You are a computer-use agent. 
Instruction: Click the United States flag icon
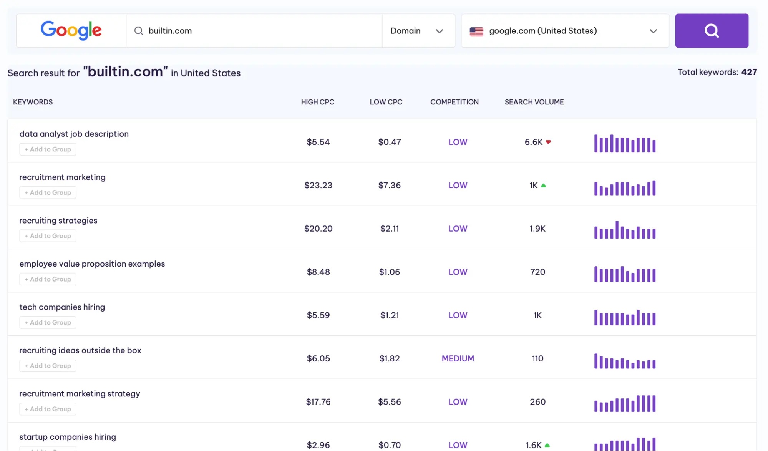[476, 32]
